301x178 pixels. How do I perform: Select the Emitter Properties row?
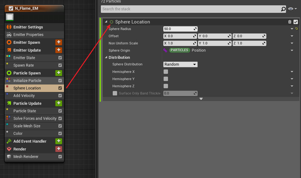pyautogui.click(x=34, y=35)
